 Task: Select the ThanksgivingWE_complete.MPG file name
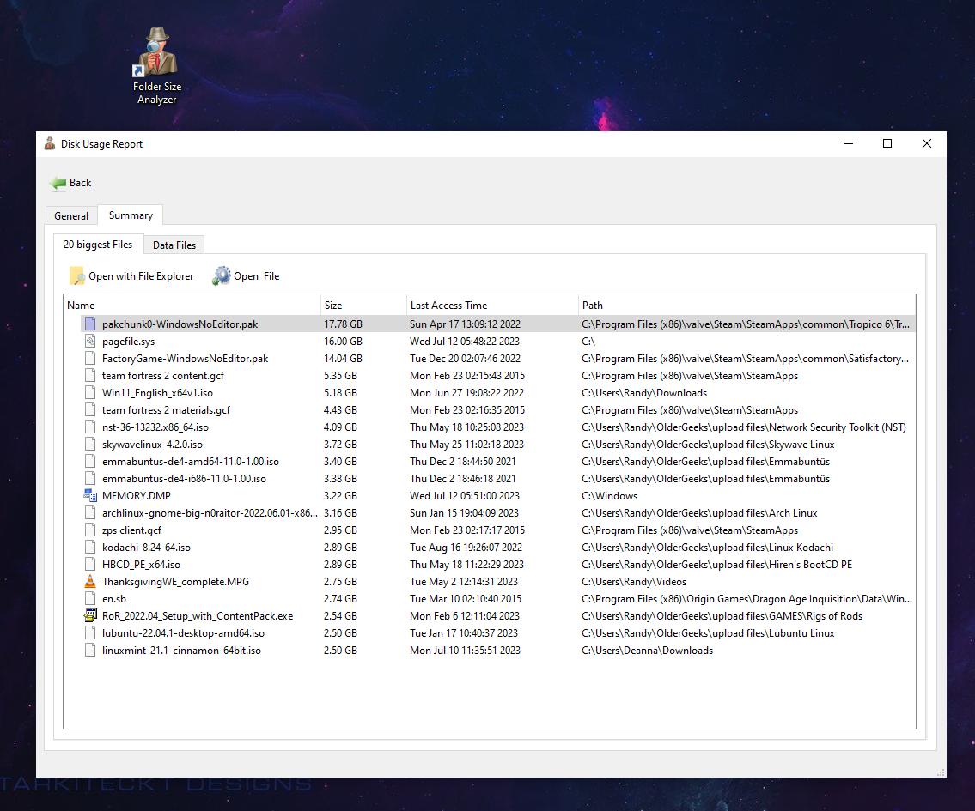pyautogui.click(x=175, y=581)
